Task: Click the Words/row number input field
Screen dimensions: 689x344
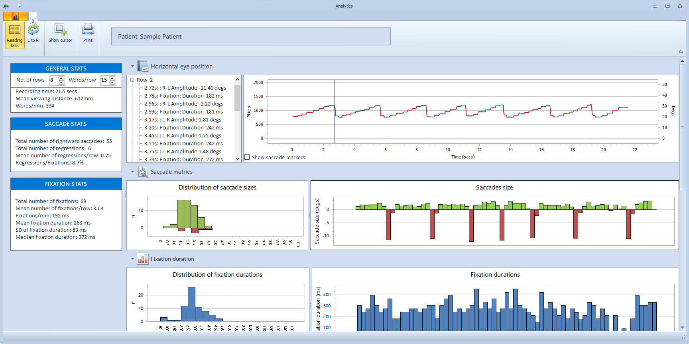Action: pos(104,80)
